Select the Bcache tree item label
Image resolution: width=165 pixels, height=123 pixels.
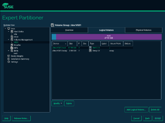point(17,45)
